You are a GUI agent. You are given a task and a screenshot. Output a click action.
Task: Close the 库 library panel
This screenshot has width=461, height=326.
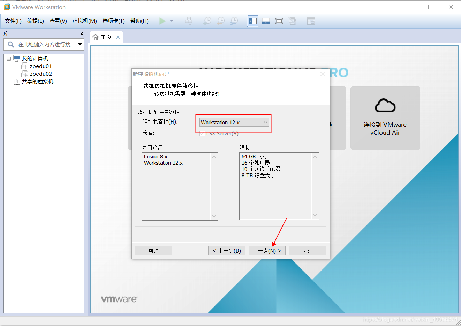(82, 34)
